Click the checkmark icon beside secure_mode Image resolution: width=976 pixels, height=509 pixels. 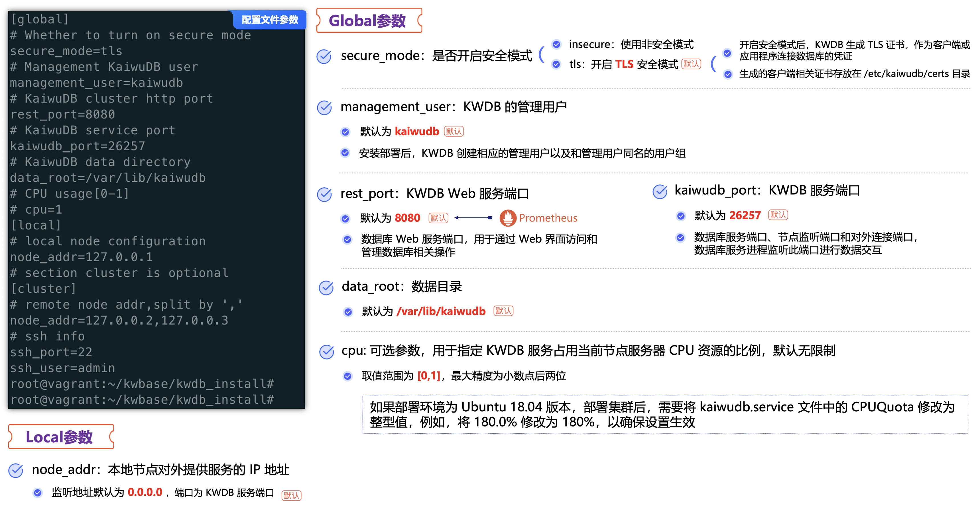[324, 57]
